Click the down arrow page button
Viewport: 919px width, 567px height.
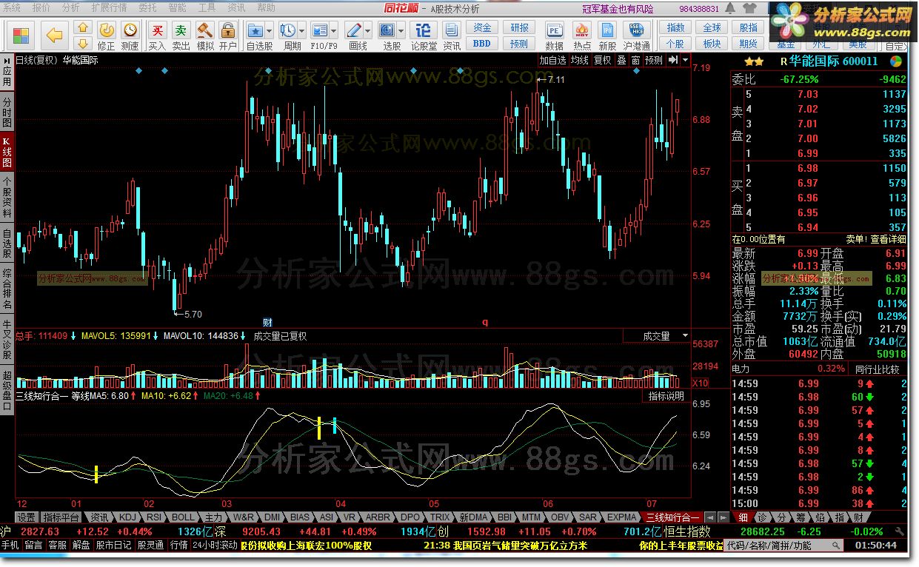pos(83,42)
